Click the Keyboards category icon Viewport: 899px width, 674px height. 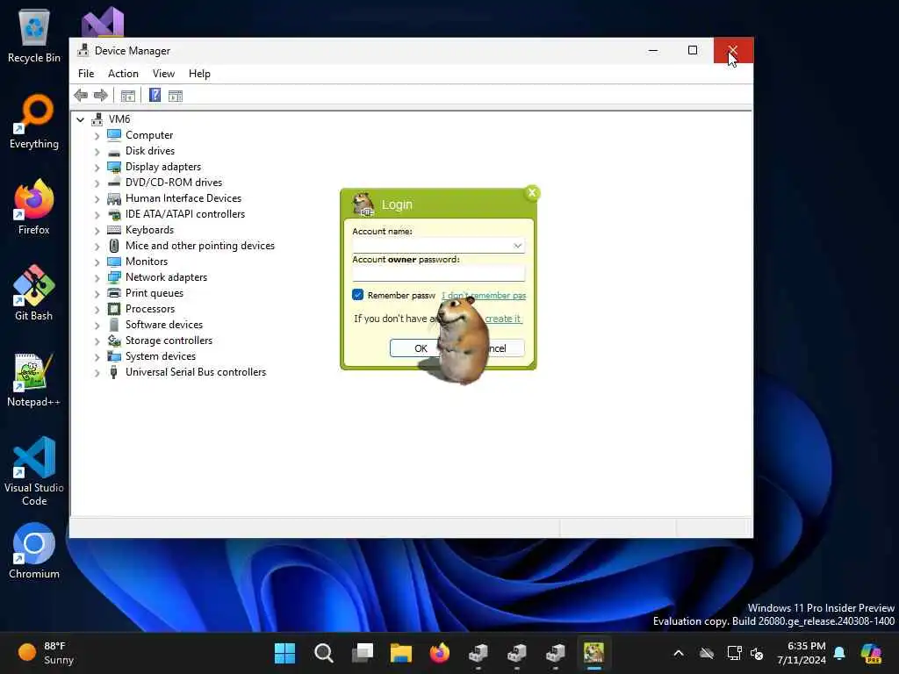pyautogui.click(x=114, y=230)
